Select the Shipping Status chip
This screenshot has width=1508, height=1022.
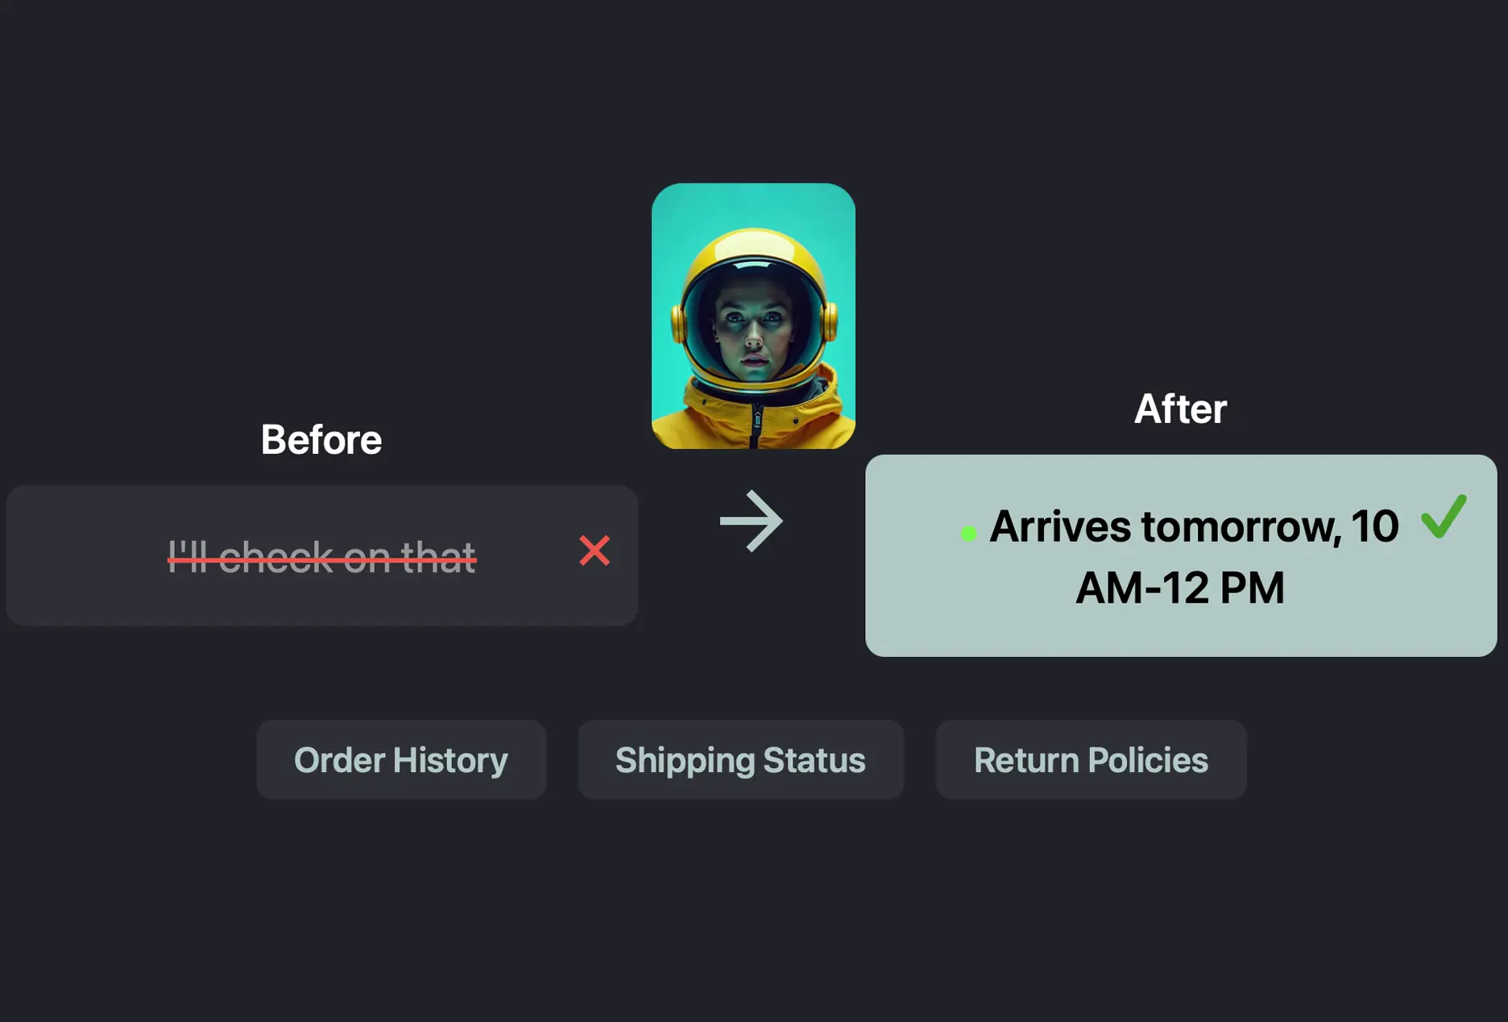pyautogui.click(x=740, y=760)
